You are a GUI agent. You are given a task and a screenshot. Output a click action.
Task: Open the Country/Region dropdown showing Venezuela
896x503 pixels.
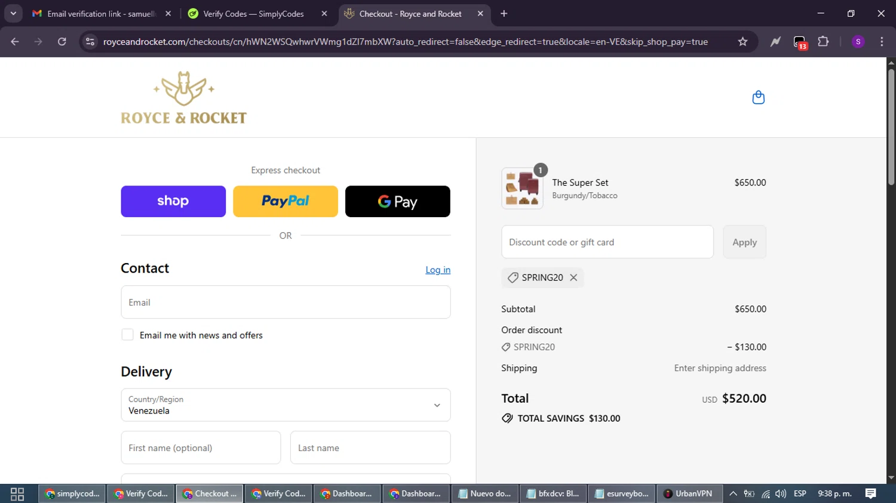click(286, 405)
